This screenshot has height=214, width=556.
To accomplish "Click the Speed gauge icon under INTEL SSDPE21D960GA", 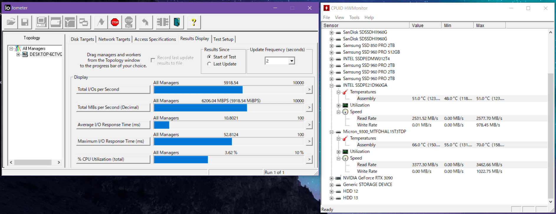I will point(345,112).
